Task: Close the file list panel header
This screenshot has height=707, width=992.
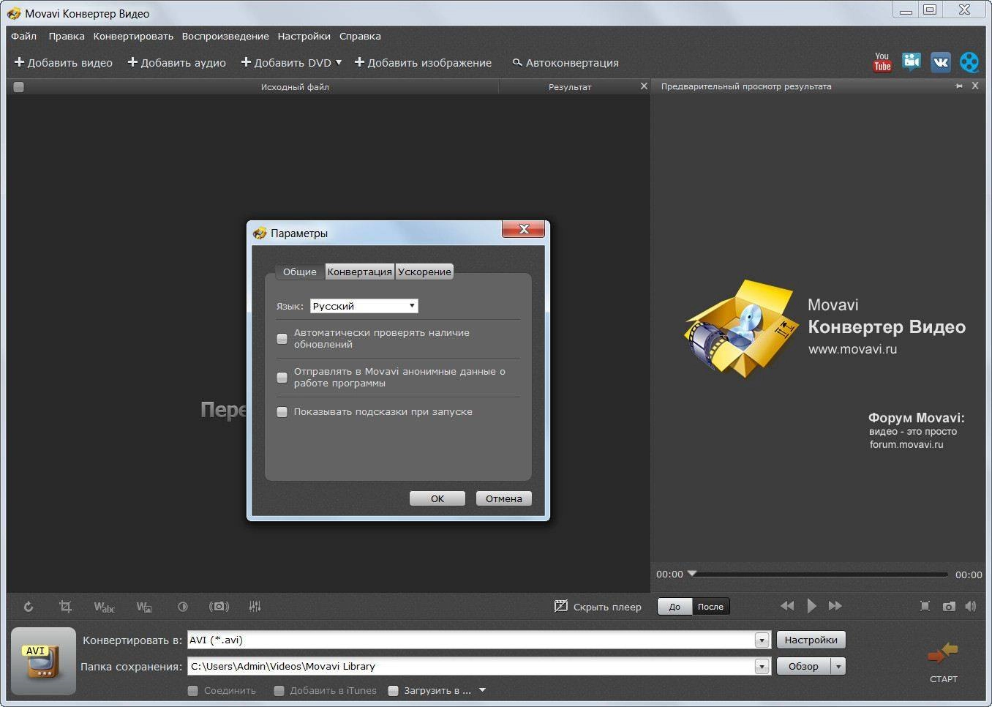Action: pyautogui.click(x=644, y=86)
